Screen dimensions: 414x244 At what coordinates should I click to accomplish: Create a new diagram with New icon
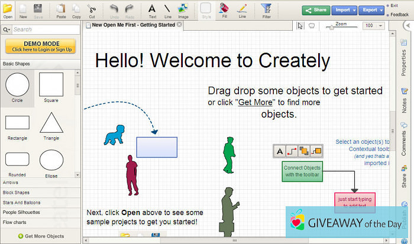[23, 9]
